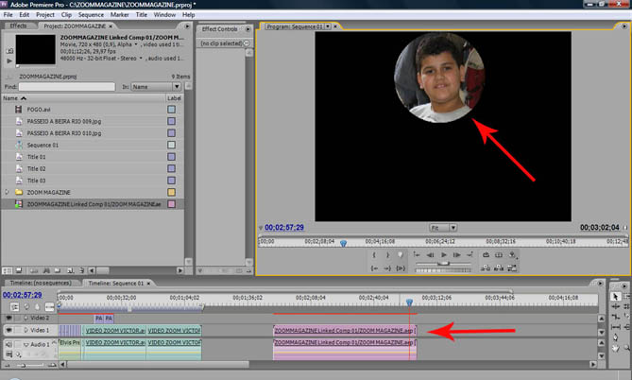This screenshot has height=380, width=632.
Task: Select the FOGO.avi clip icon
Action: 19,110
